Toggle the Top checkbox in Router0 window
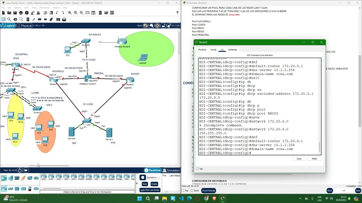 tap(197, 169)
